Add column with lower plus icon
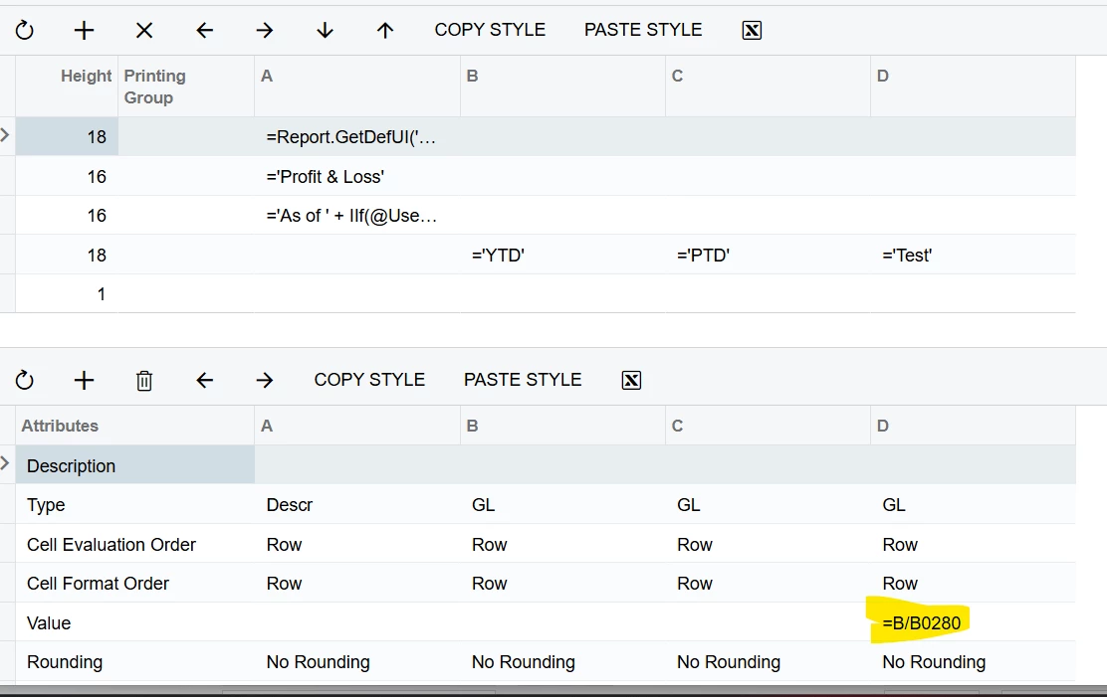This screenshot has width=1107, height=697. [84, 380]
